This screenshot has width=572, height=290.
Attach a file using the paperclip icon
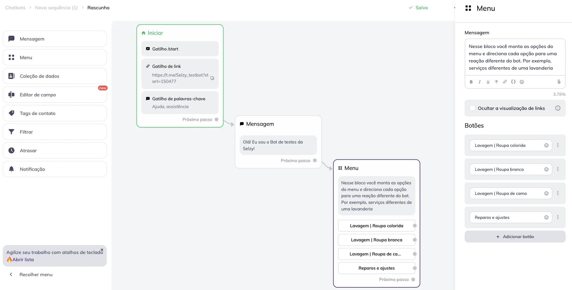559,82
